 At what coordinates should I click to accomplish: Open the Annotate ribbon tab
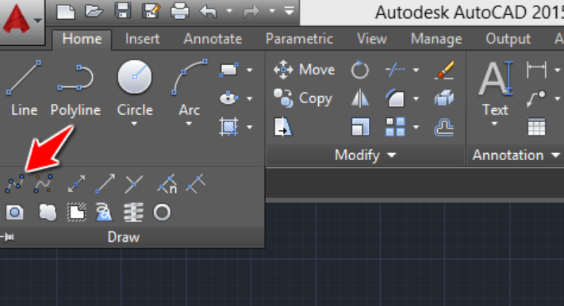(x=213, y=39)
